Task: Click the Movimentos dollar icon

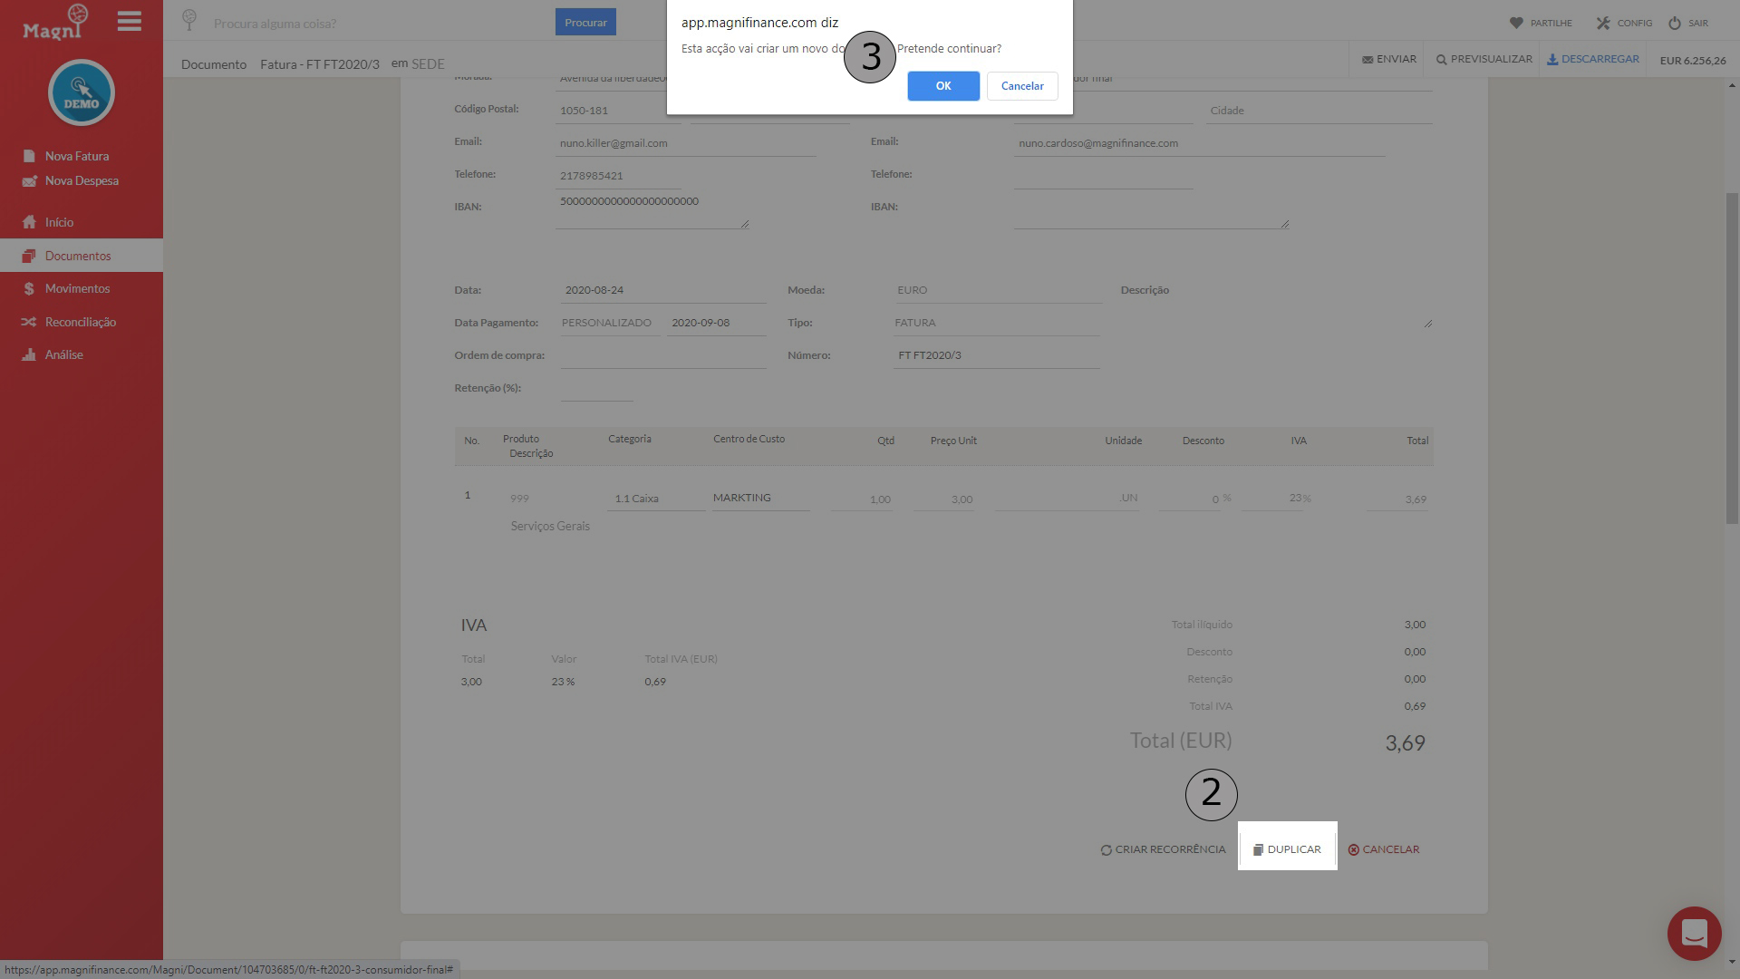Action: pyautogui.click(x=29, y=288)
